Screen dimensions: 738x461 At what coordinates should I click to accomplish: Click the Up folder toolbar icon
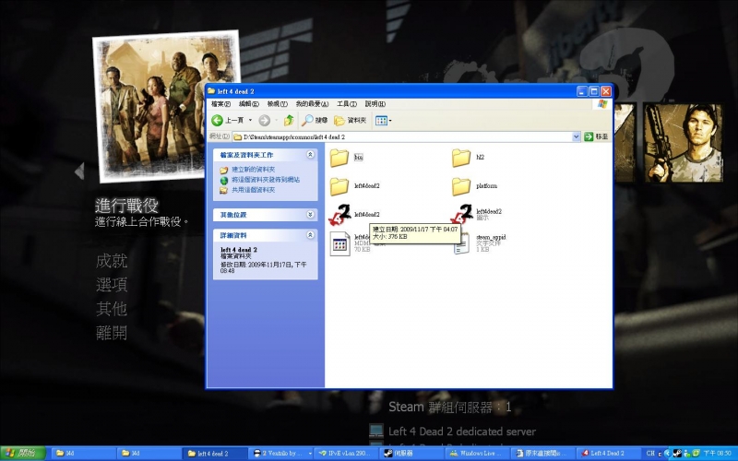pyautogui.click(x=288, y=120)
